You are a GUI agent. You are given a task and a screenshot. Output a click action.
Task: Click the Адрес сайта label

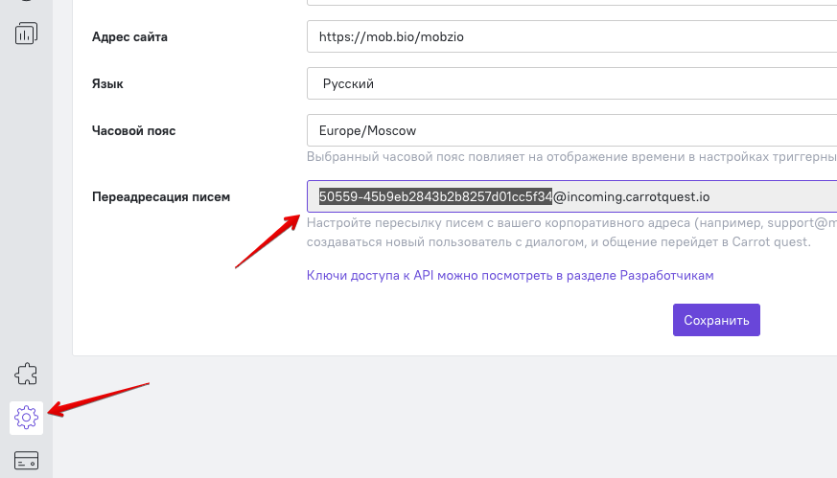(129, 36)
